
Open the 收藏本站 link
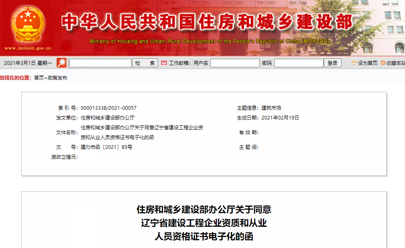coord(396,63)
